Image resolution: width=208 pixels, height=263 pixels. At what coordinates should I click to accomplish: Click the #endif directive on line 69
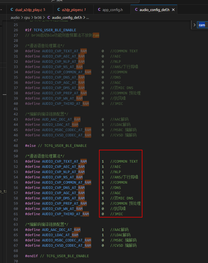coord(31,256)
